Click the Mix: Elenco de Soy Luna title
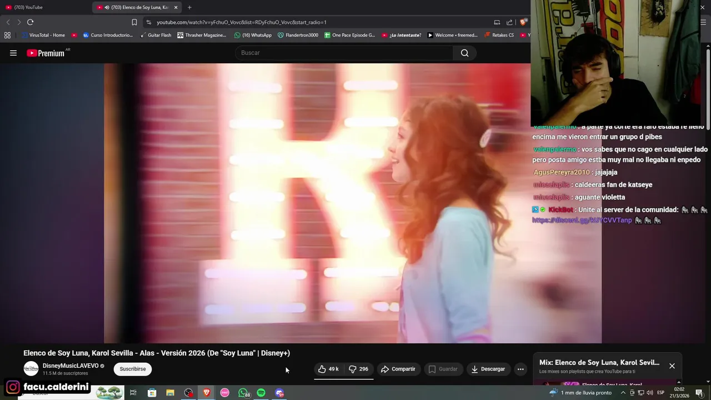Image resolution: width=711 pixels, height=400 pixels. tap(599, 362)
